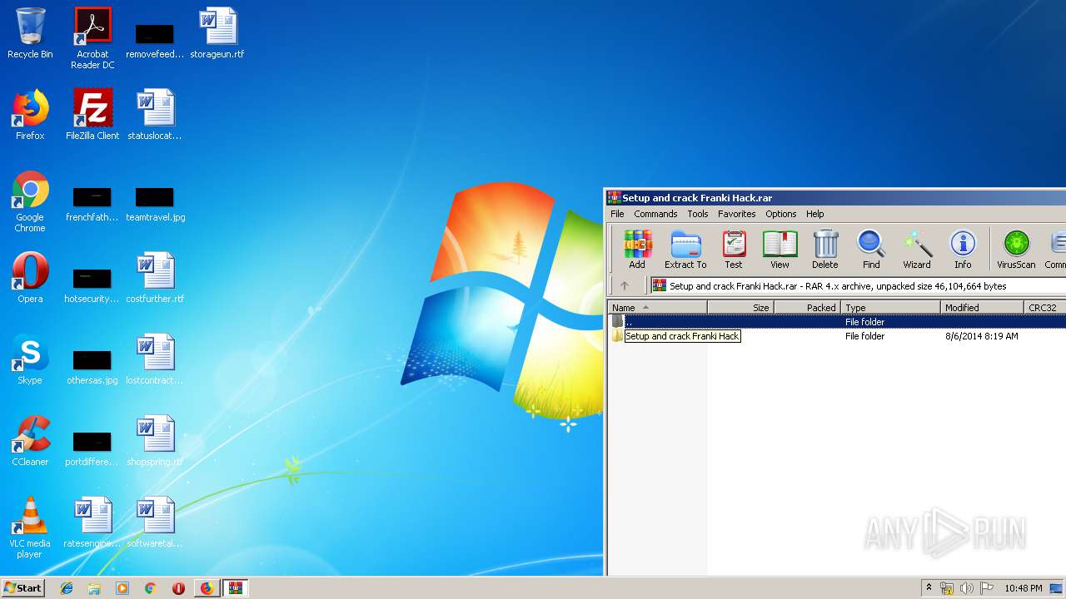Click the Delete toolbar icon

pyautogui.click(x=825, y=250)
